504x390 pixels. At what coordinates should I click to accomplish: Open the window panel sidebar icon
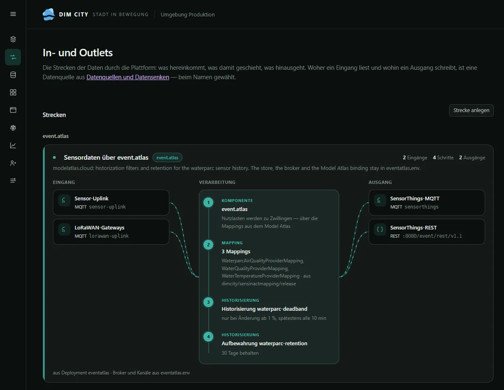click(x=13, y=110)
